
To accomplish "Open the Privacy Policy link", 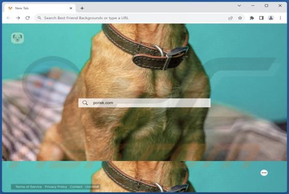I will 56,187.
